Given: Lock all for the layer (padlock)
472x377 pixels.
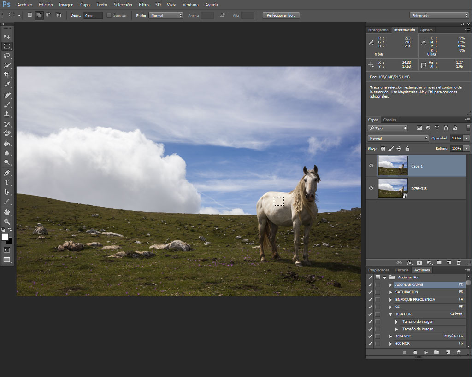Looking at the screenshot, I should 407,149.
